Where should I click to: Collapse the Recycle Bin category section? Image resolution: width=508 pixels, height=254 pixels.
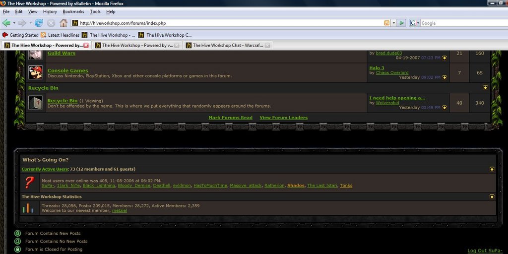coord(485,87)
